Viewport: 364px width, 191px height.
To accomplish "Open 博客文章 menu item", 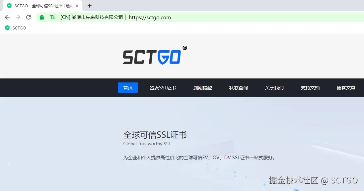I will click(346, 88).
